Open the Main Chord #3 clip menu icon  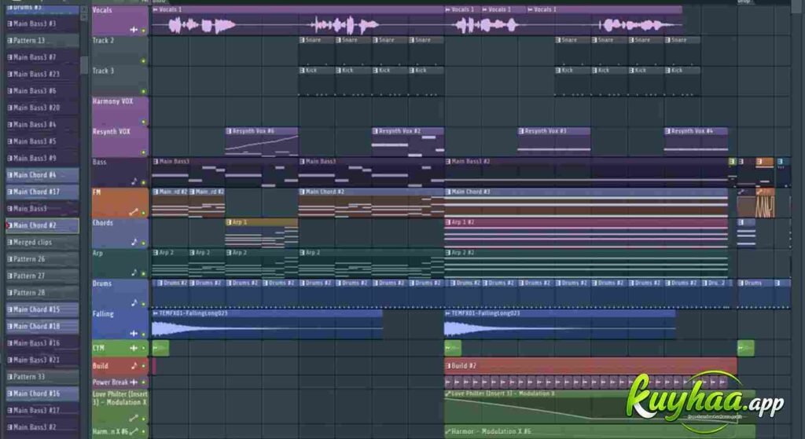(x=447, y=192)
